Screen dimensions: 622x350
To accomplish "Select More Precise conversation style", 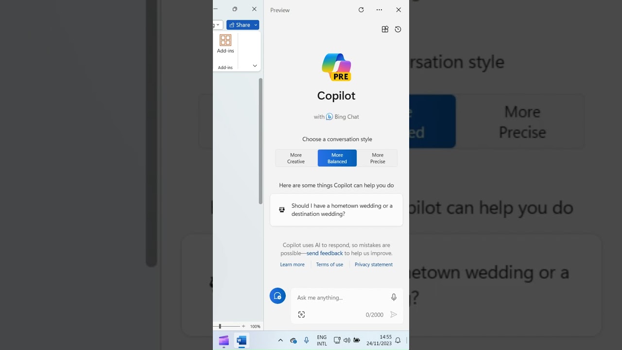I will tap(378, 158).
